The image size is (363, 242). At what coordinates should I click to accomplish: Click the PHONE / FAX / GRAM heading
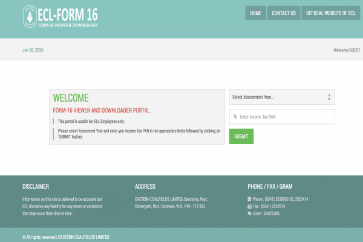[270, 186]
